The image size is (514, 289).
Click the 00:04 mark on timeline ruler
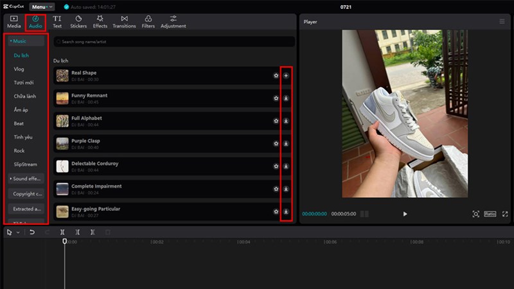pyautogui.click(x=244, y=243)
